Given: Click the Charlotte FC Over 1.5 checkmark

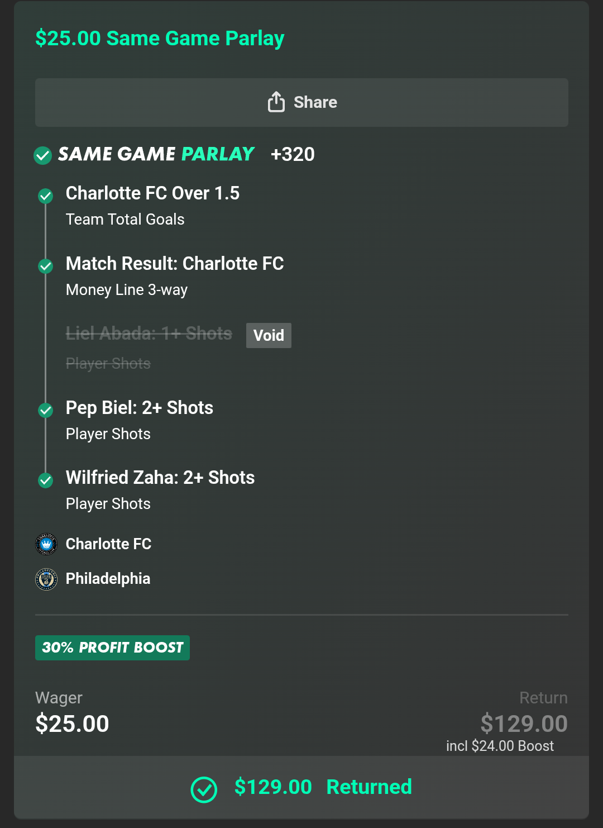Looking at the screenshot, I should tap(45, 196).
